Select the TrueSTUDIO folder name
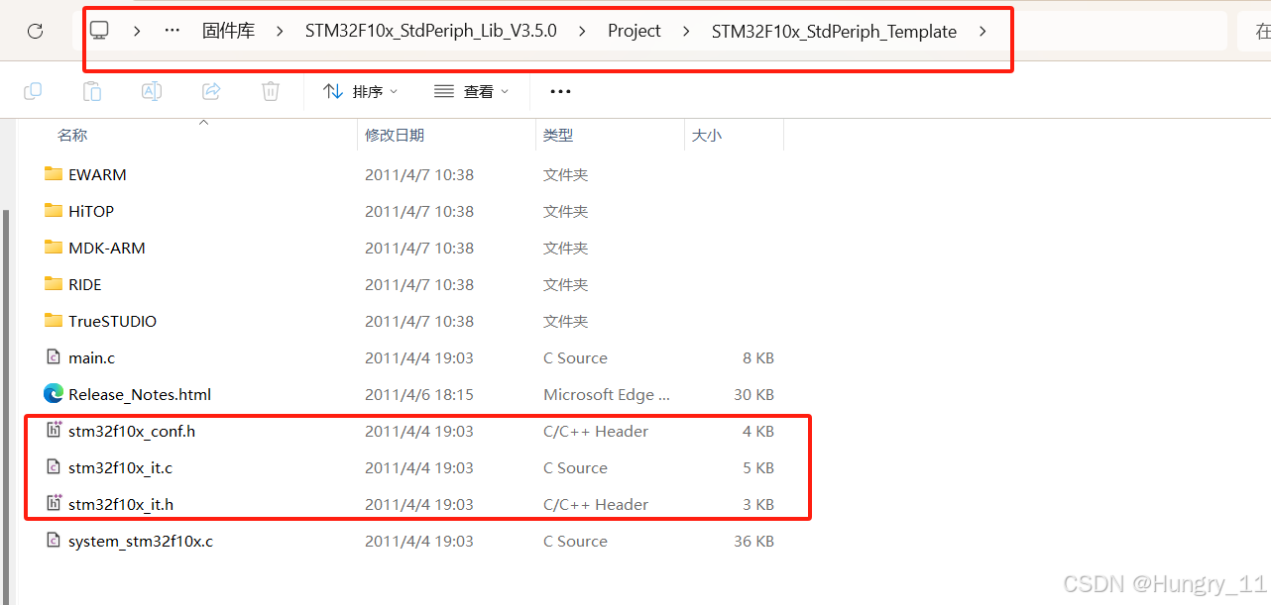Viewport: 1271px width, 605px height. coord(113,321)
